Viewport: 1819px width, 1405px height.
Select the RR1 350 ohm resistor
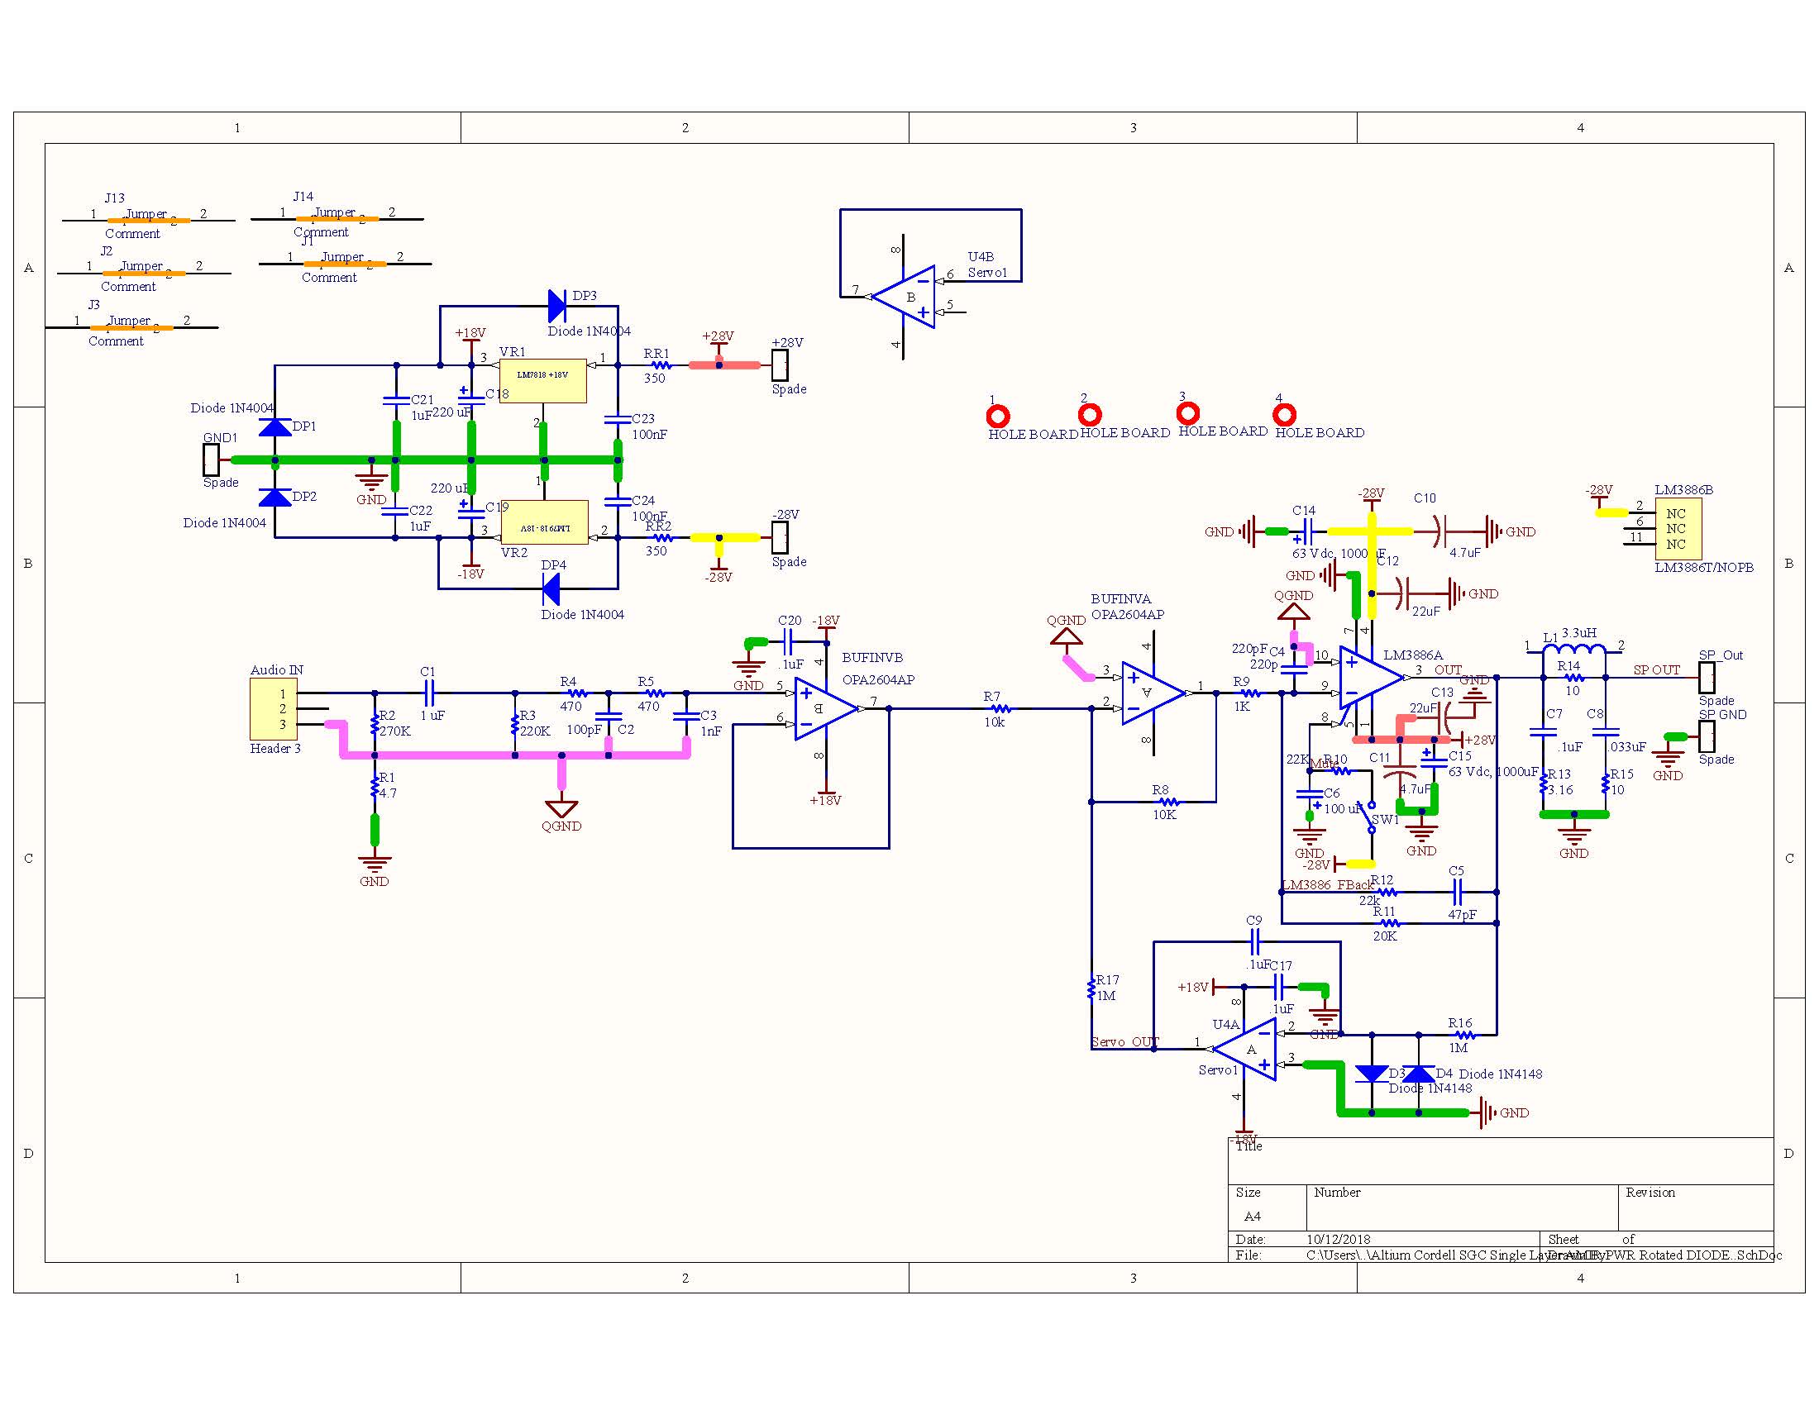pos(661,365)
